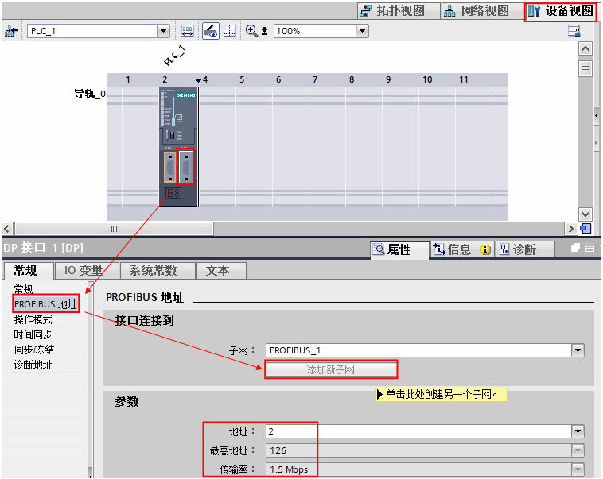Click the float inspector window icon

tap(575, 248)
